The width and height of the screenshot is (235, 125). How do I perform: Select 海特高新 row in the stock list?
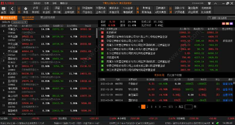(x=48, y=90)
